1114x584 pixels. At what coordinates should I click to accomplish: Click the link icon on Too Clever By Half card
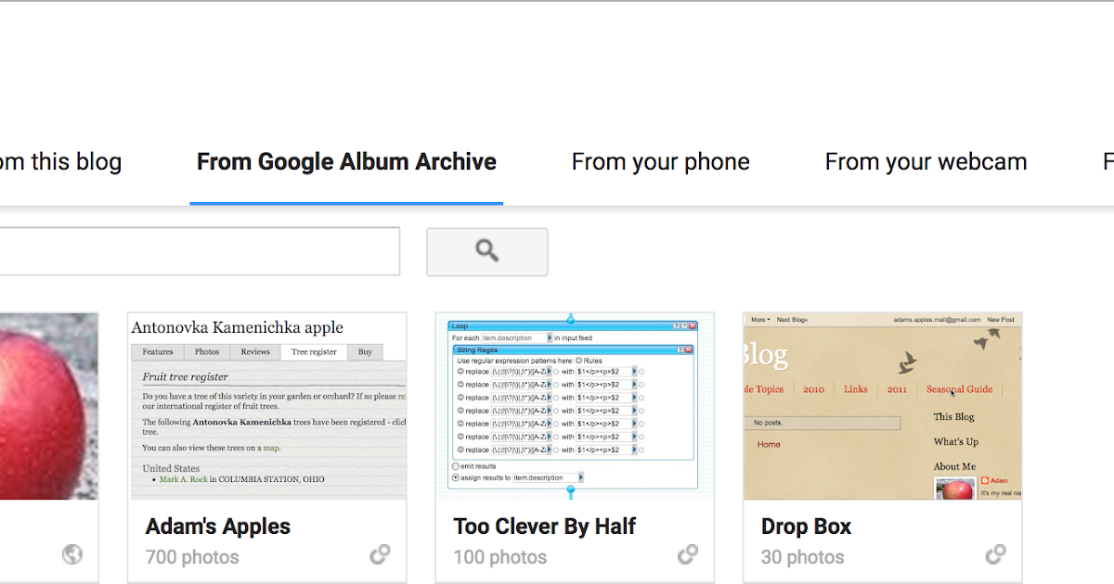(688, 553)
